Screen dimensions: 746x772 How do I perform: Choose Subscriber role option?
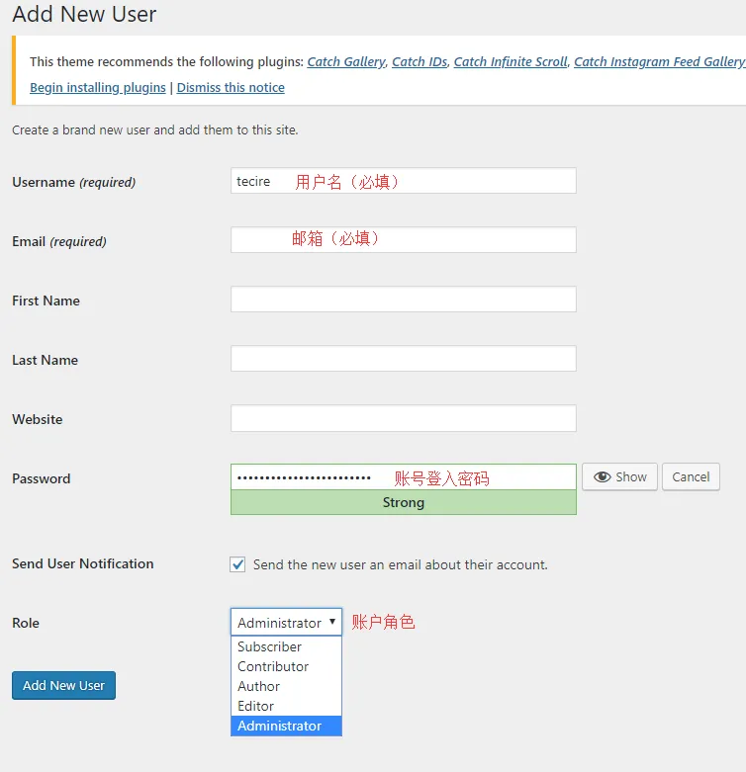[286, 646]
